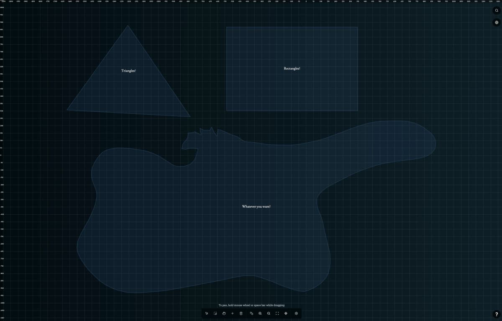Open search with top-right magnifier
Screen dimensions: 502x321
point(497,10)
